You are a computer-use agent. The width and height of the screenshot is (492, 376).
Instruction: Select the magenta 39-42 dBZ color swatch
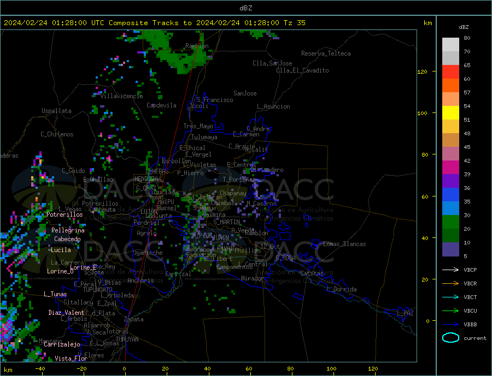[450, 168]
